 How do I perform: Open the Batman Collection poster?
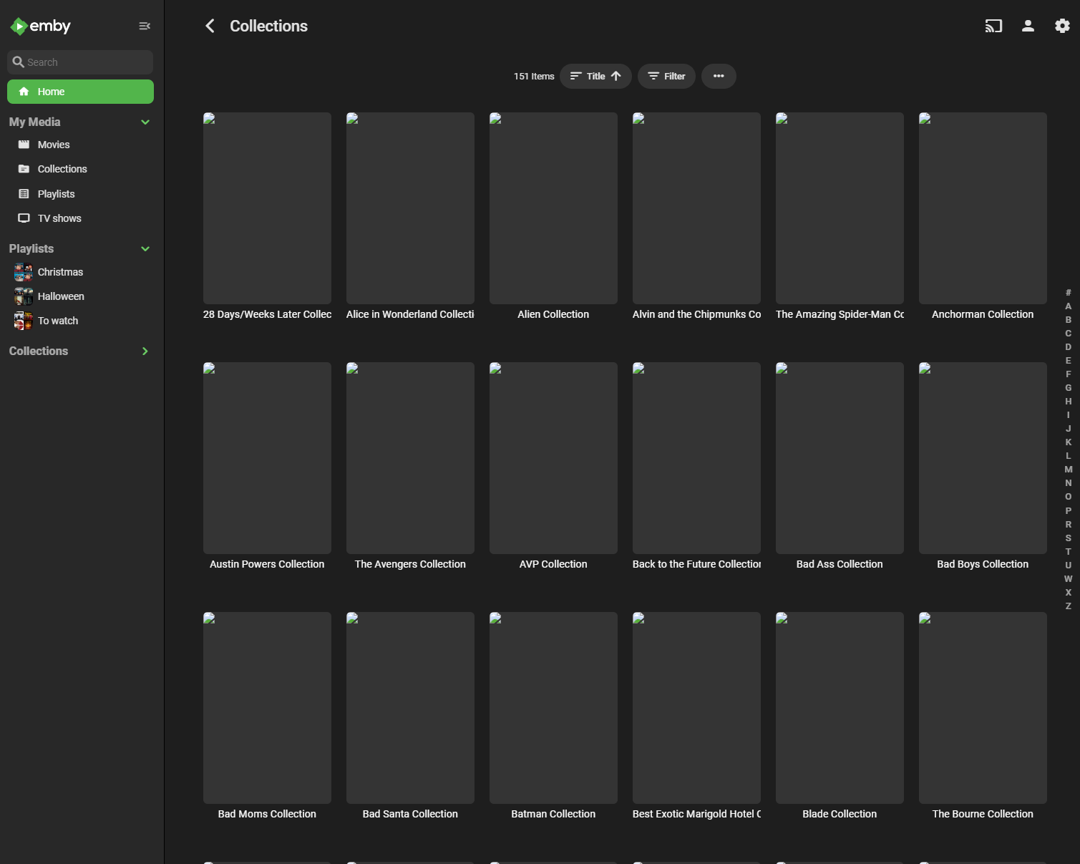click(553, 707)
